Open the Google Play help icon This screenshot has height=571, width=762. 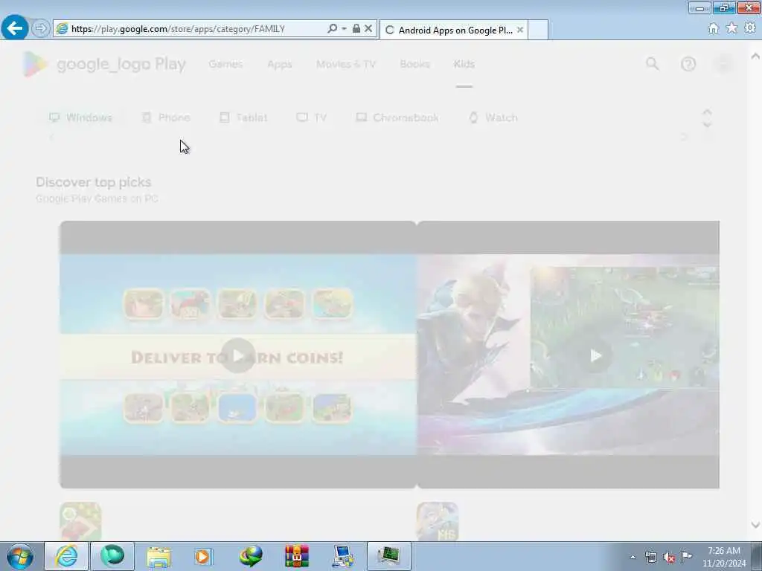pyautogui.click(x=688, y=64)
